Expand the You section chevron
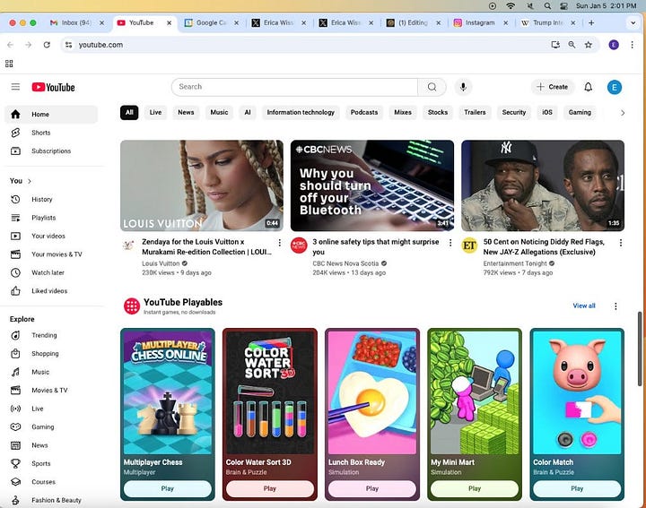Viewport: 646px width, 508px height. tap(30, 181)
